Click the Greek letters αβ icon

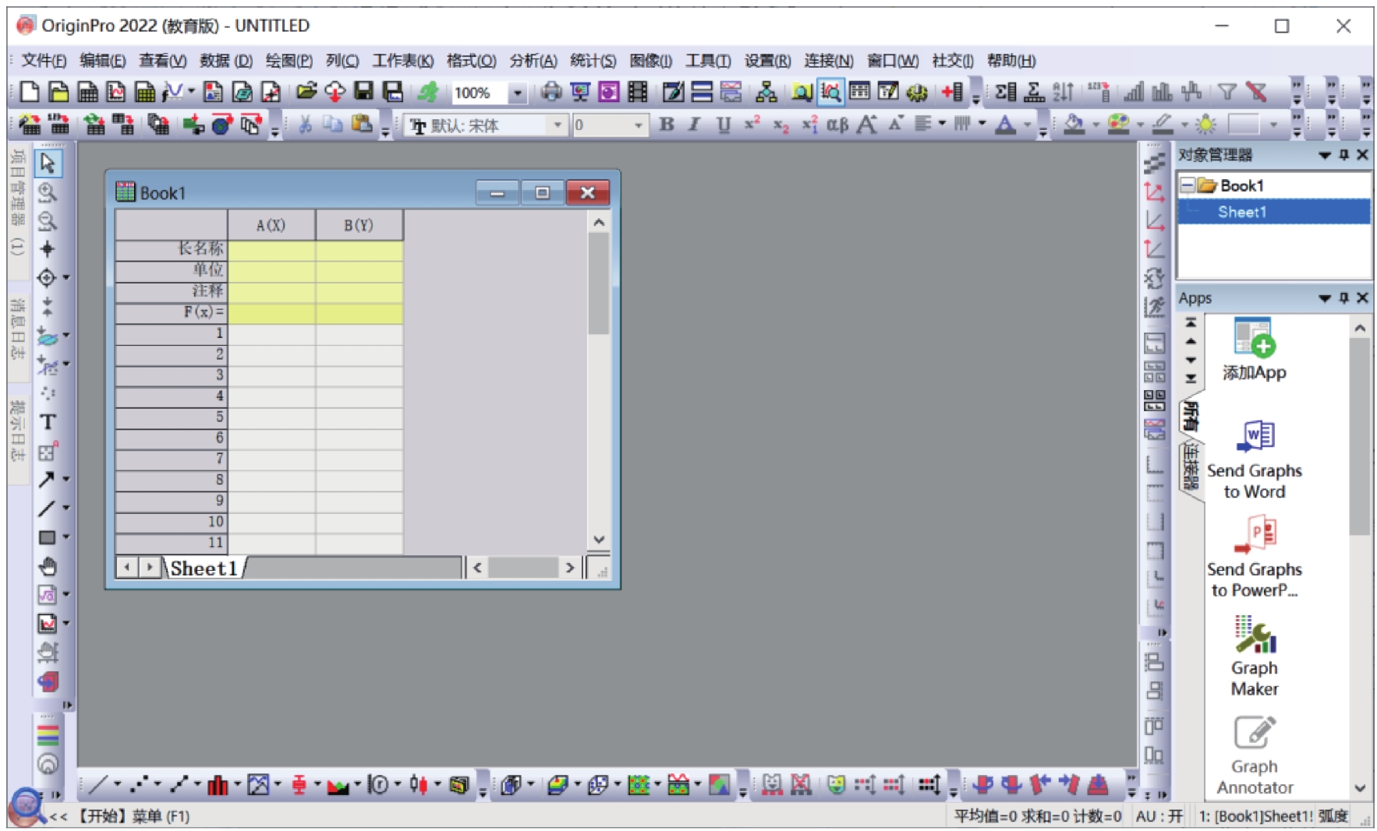tap(837, 125)
